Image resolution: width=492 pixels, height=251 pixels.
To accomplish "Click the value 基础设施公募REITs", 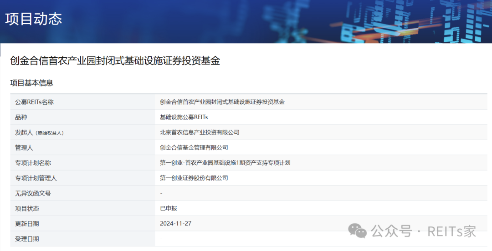I will coord(184,117).
